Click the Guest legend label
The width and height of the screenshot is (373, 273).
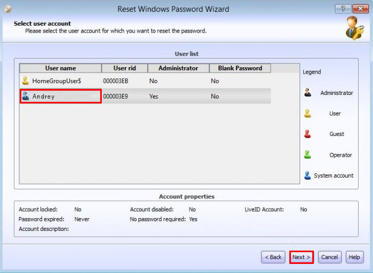point(337,134)
